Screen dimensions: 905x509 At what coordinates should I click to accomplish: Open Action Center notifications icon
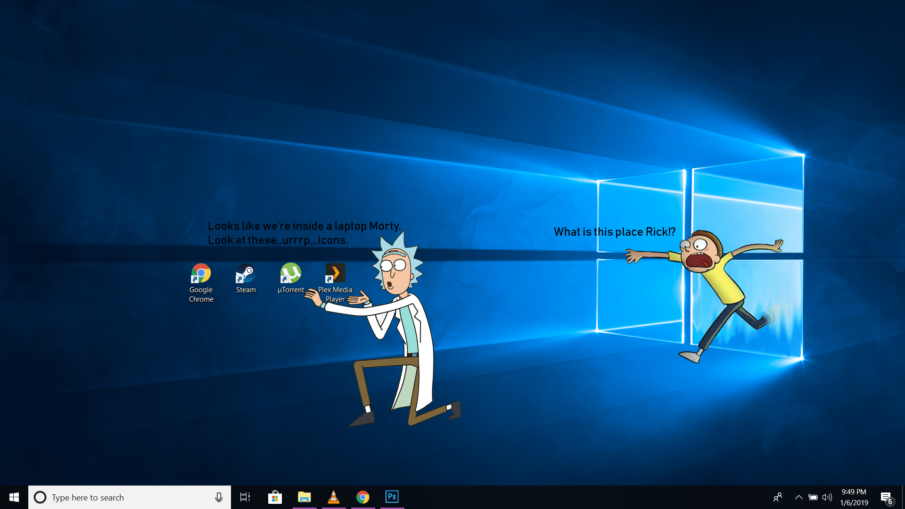(x=886, y=497)
